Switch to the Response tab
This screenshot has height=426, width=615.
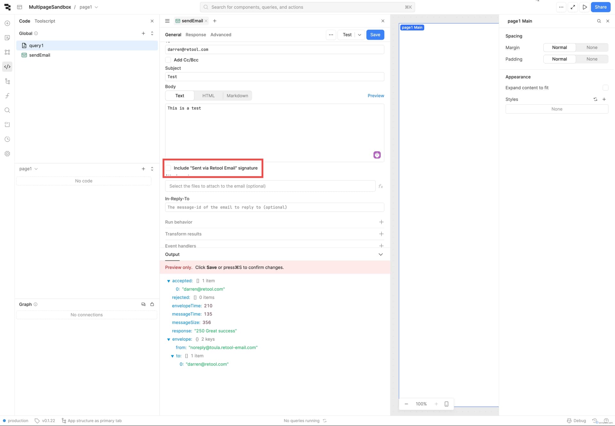195,35
